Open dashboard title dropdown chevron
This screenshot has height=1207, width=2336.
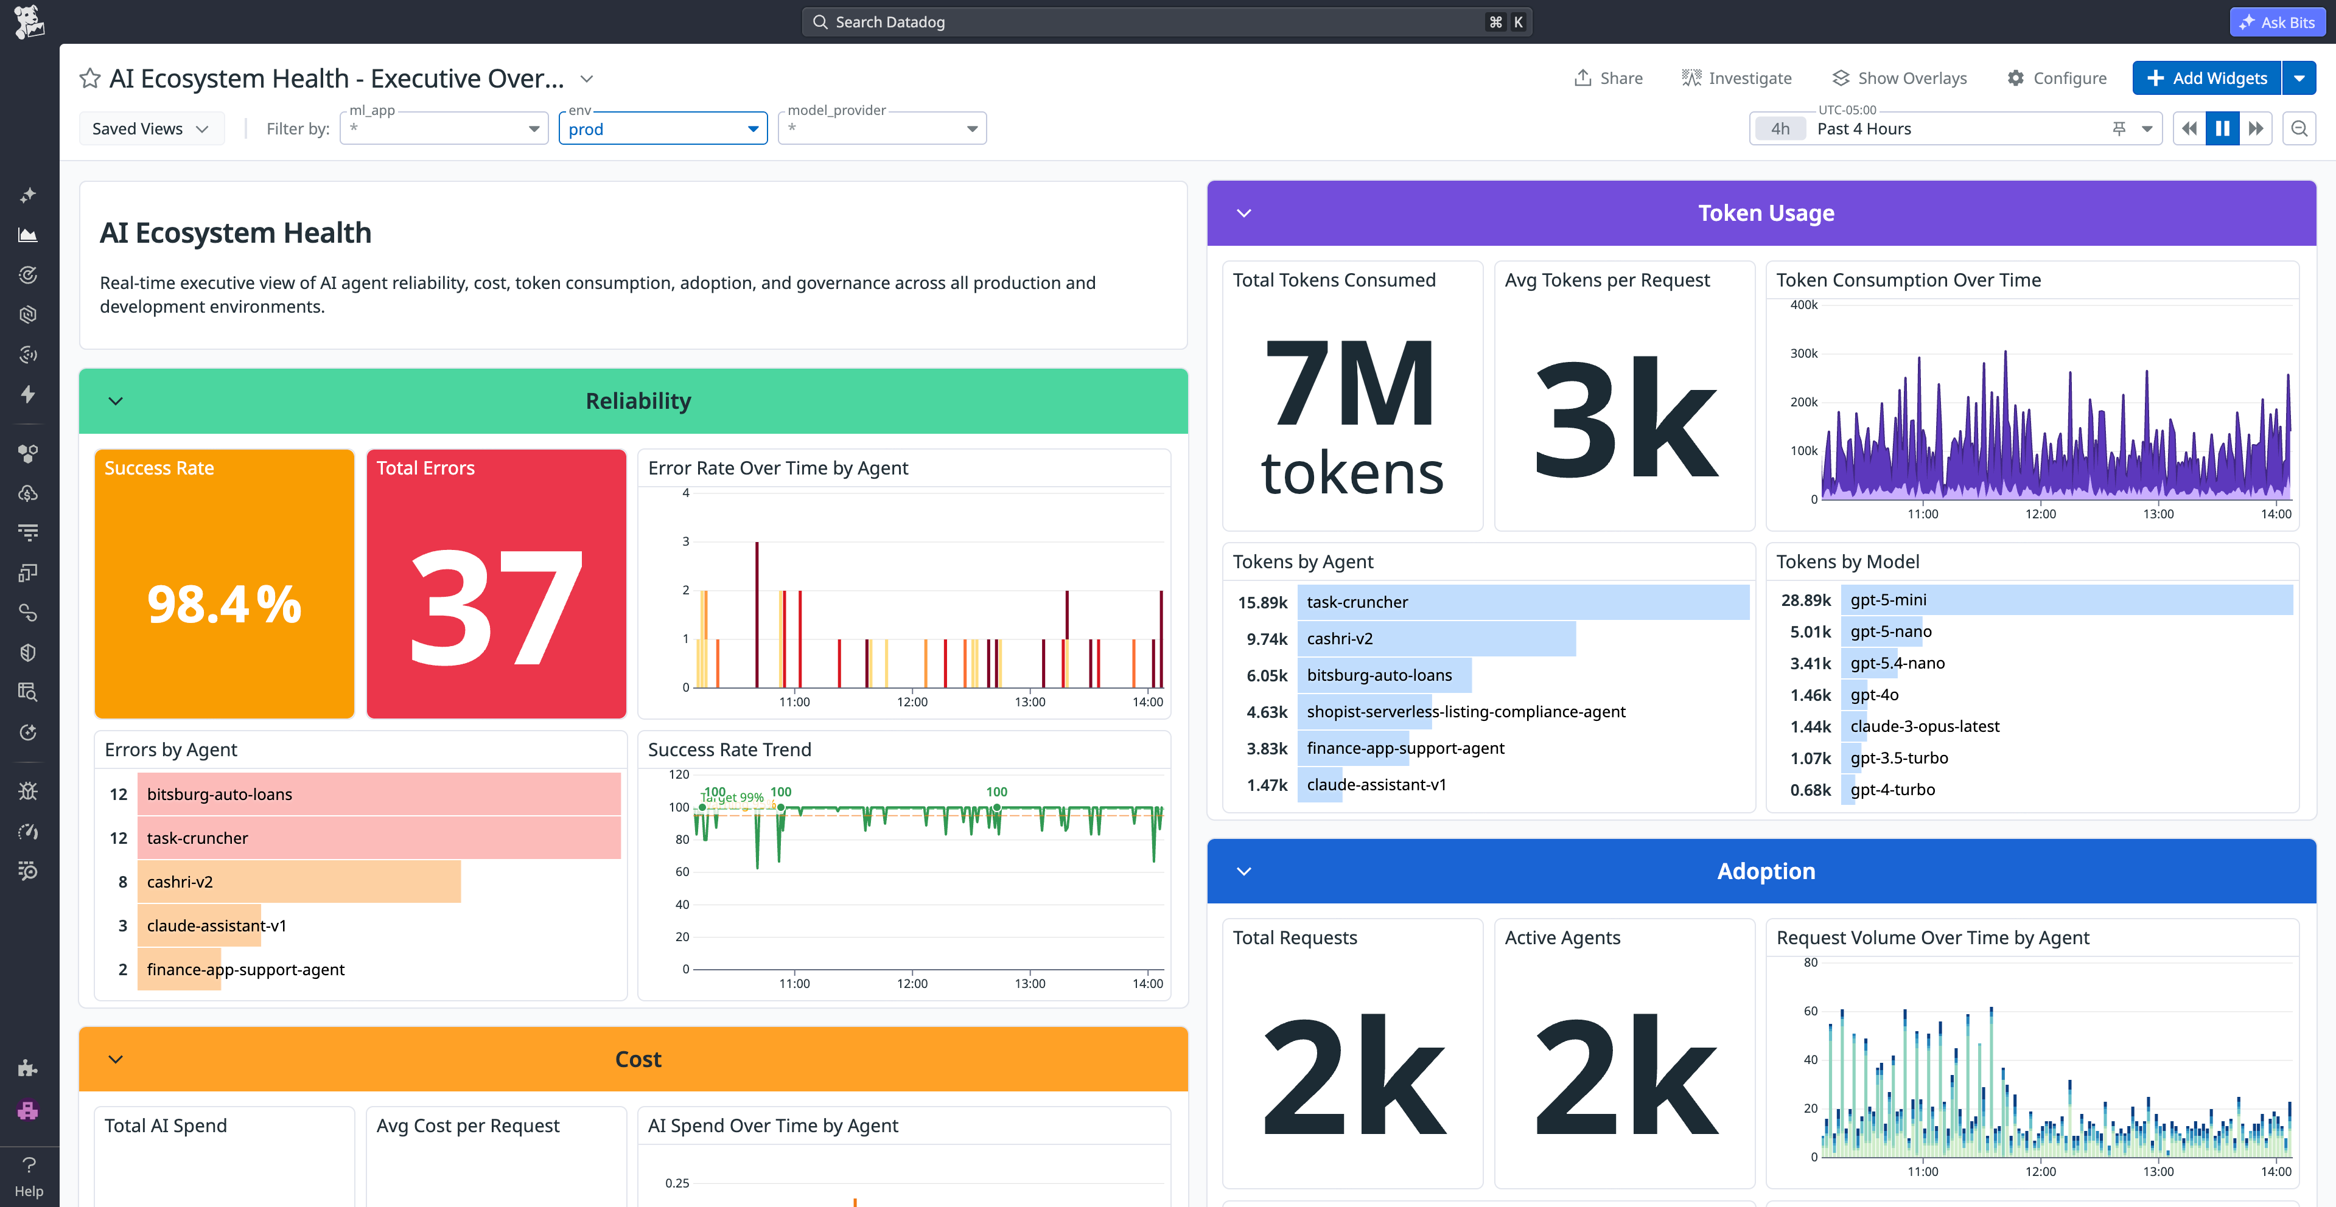(587, 79)
